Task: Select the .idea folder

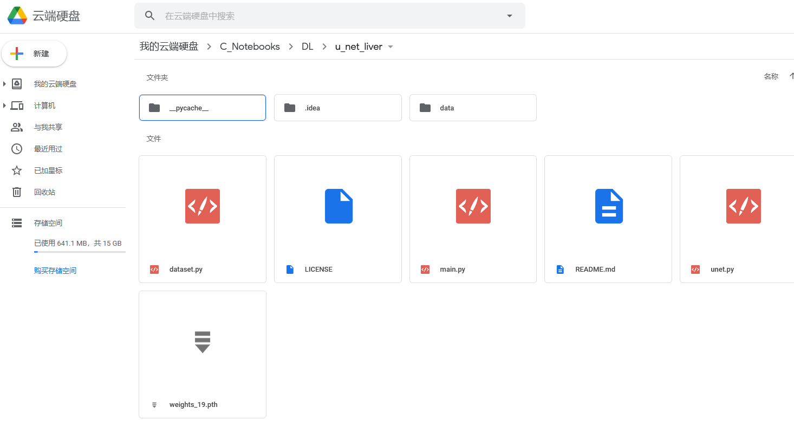Action: point(338,108)
